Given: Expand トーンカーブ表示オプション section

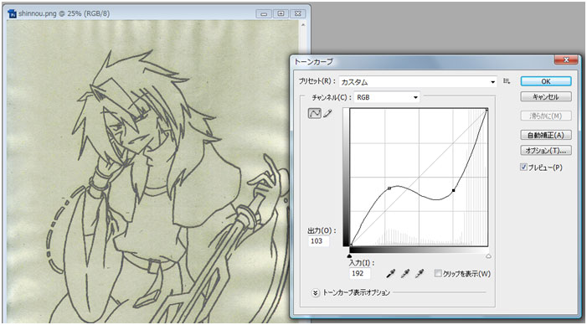Looking at the screenshot, I should pyautogui.click(x=315, y=292).
